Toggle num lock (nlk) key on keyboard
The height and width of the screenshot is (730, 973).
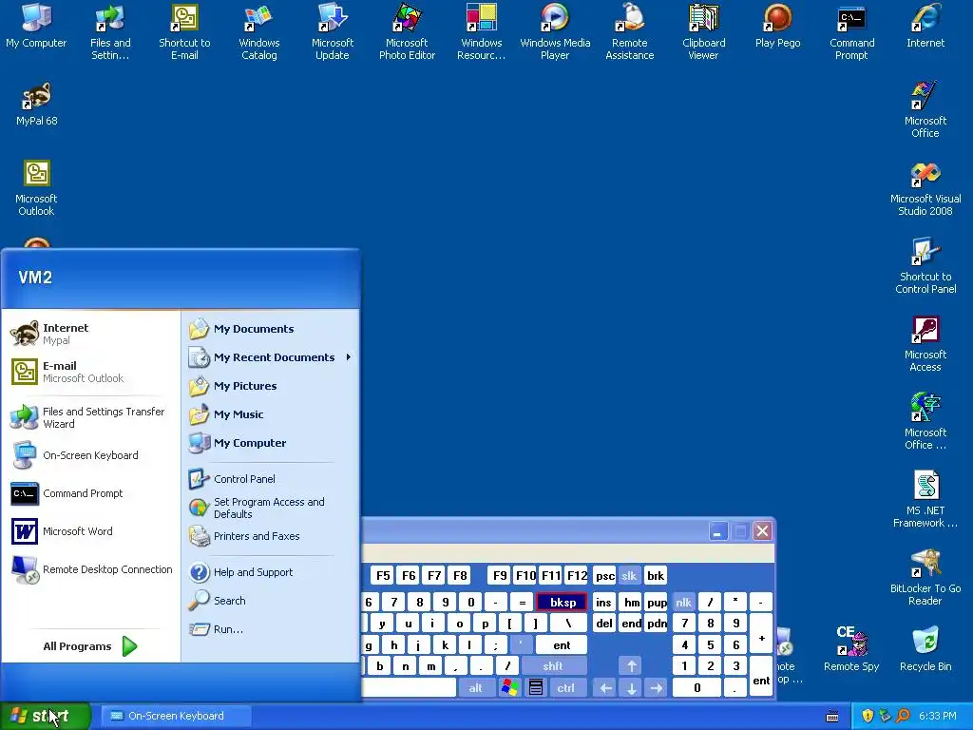click(683, 602)
